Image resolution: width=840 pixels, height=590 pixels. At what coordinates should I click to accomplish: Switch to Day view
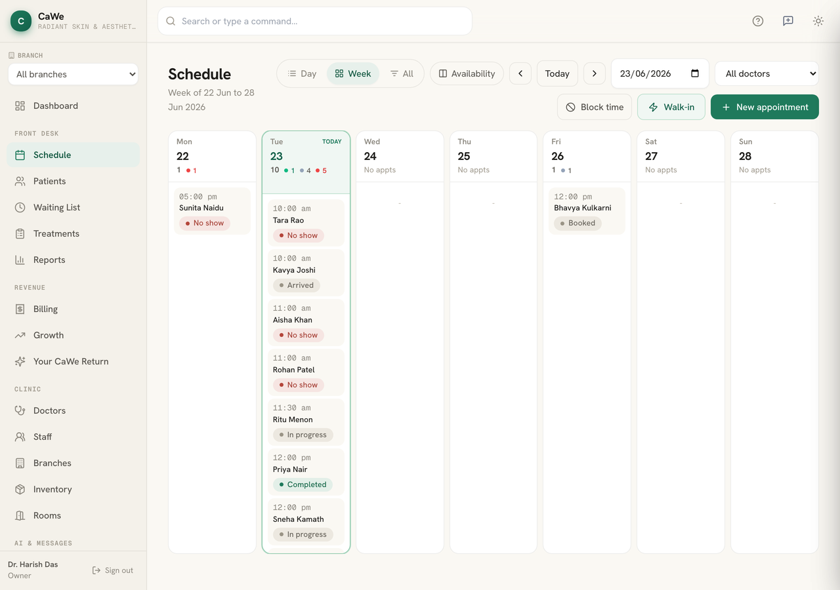(x=302, y=73)
